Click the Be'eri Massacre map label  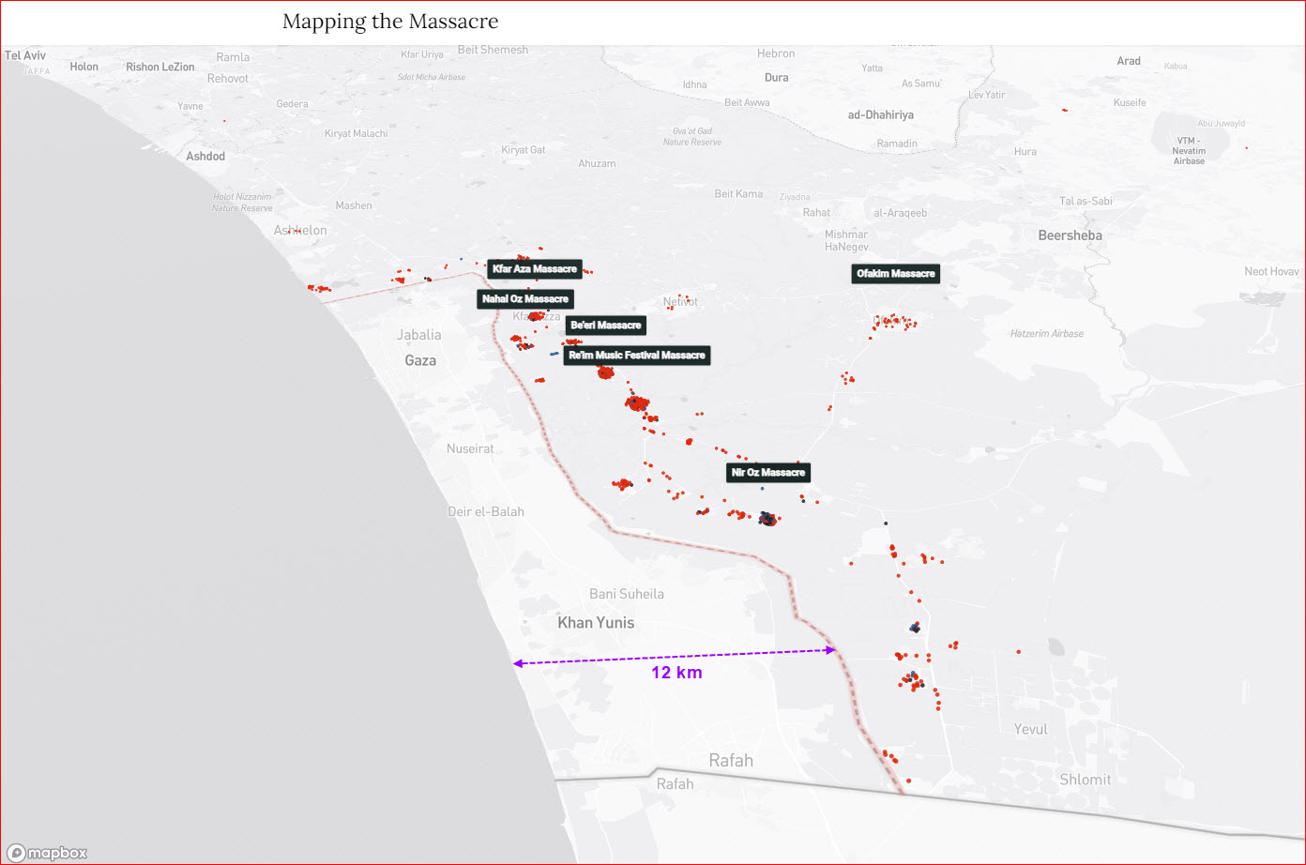coord(606,326)
